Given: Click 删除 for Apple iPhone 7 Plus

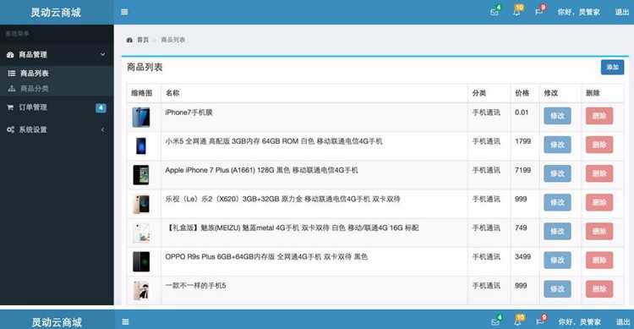Looking at the screenshot, I should (x=599, y=173).
